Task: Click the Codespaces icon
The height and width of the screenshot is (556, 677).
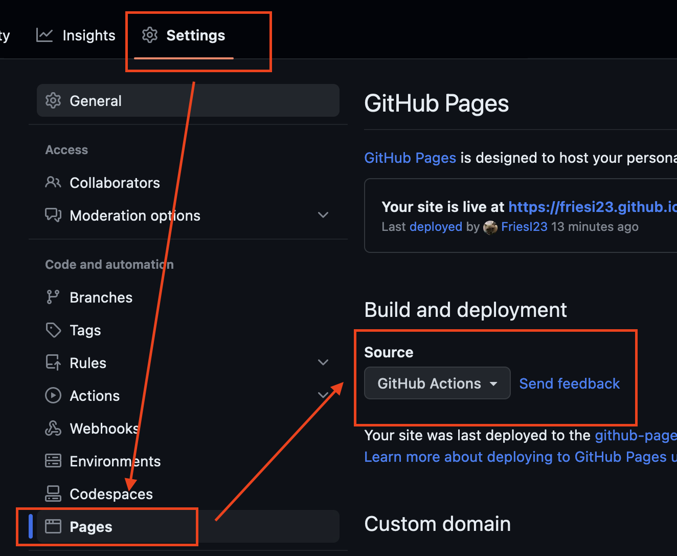Action: (53, 494)
